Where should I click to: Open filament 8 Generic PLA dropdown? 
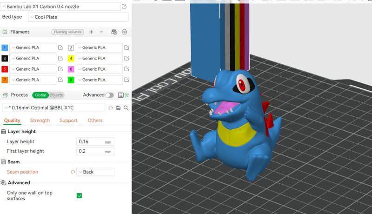tap(99, 80)
